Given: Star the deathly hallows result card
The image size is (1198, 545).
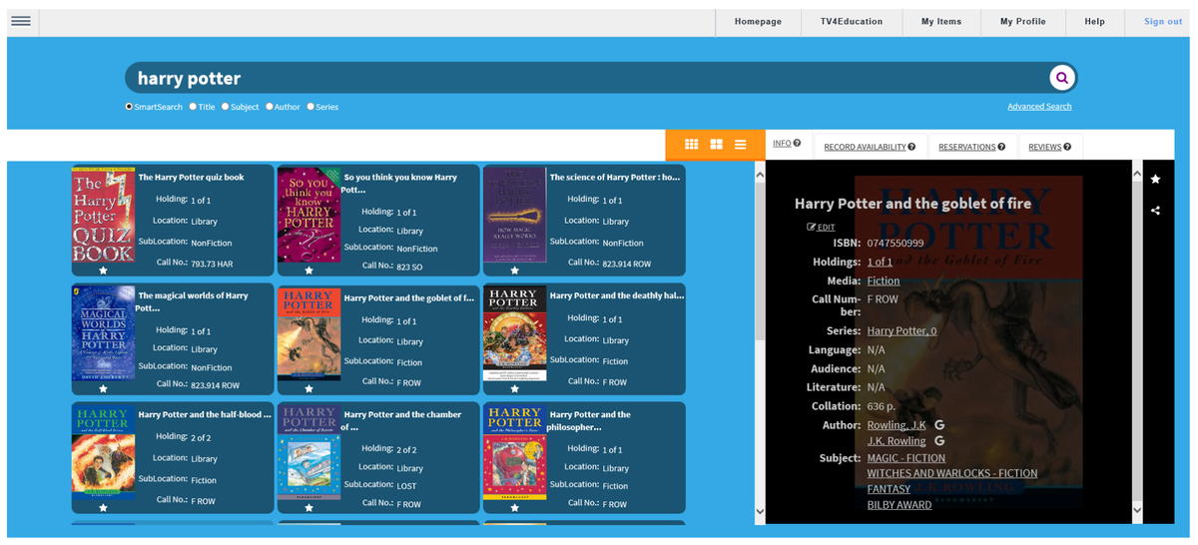Looking at the screenshot, I should coord(514,389).
